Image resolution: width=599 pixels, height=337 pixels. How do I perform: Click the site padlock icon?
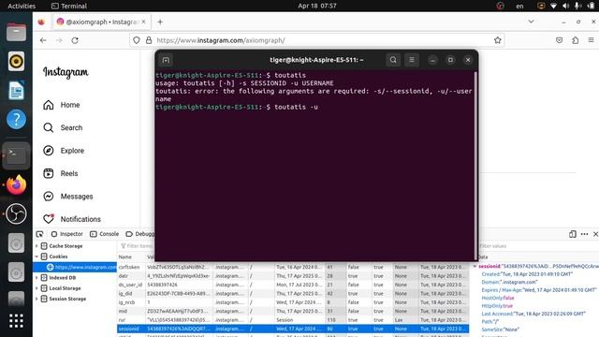pyautogui.click(x=149, y=40)
